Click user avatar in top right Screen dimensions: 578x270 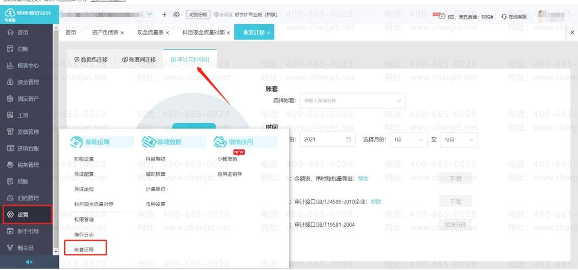point(543,16)
